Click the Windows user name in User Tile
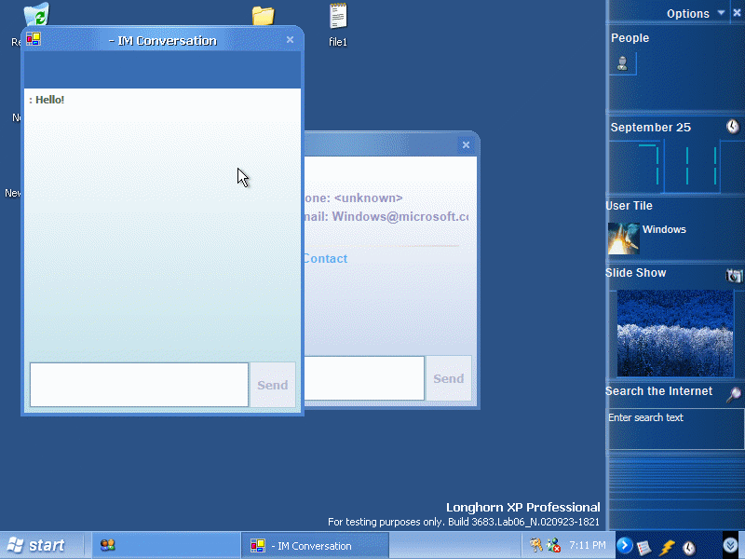 pyautogui.click(x=664, y=229)
